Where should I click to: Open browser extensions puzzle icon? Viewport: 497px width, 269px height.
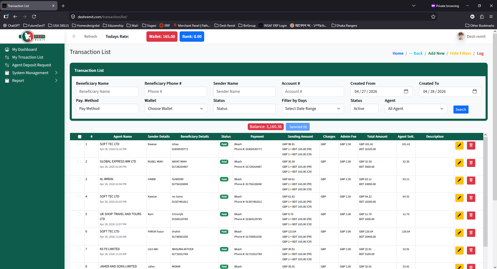pos(482,17)
